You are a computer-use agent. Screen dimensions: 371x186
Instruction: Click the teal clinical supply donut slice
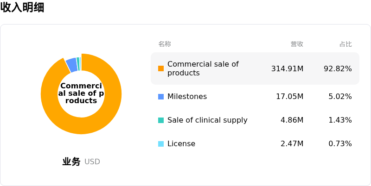[x=78, y=64]
